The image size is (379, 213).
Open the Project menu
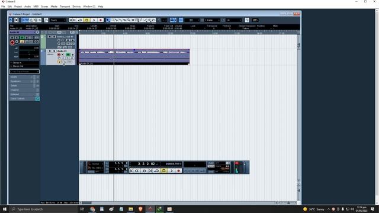click(18, 7)
